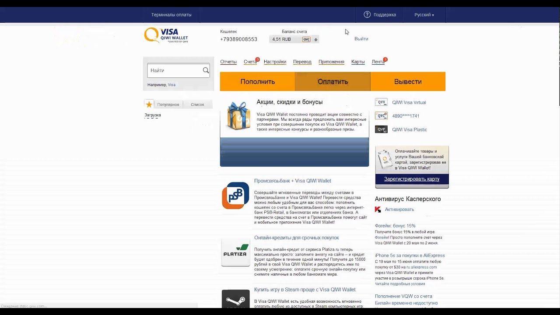Expand the account balance 4,51 RUB dropdown arrow
The width and height of the screenshot is (560, 315).
(x=316, y=39)
